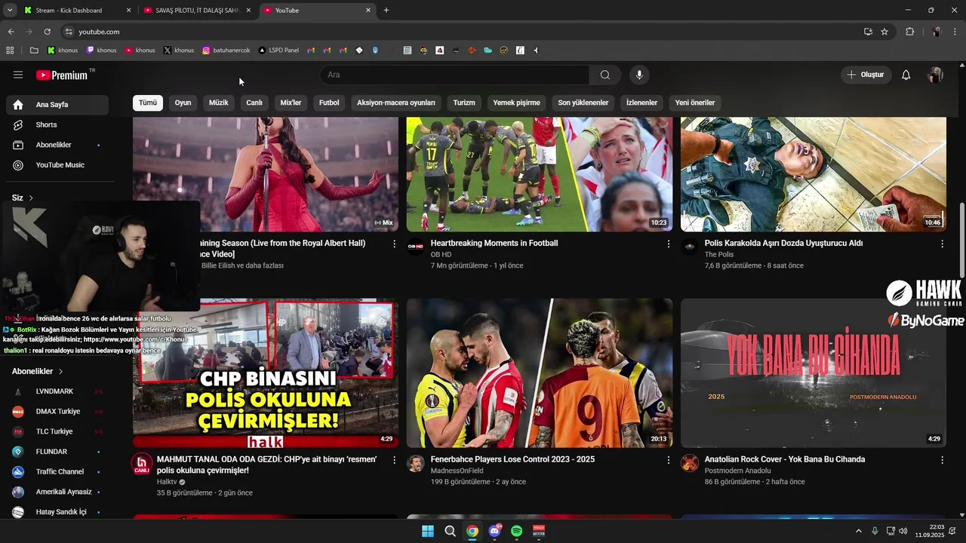Open options for Polis Karakolda video
Viewport: 966px width, 543px height.
(x=942, y=244)
